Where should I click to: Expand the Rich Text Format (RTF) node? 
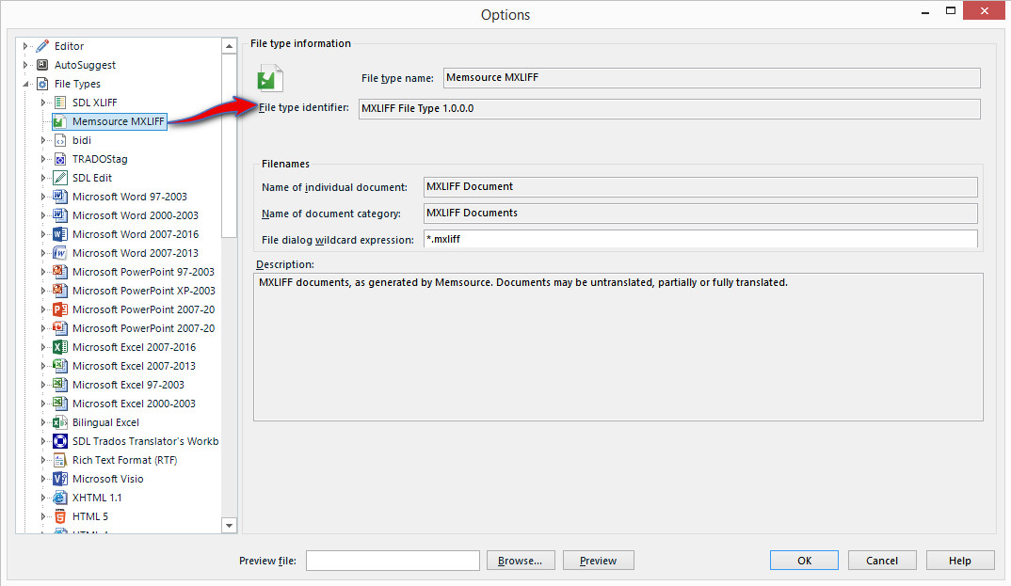coord(42,459)
